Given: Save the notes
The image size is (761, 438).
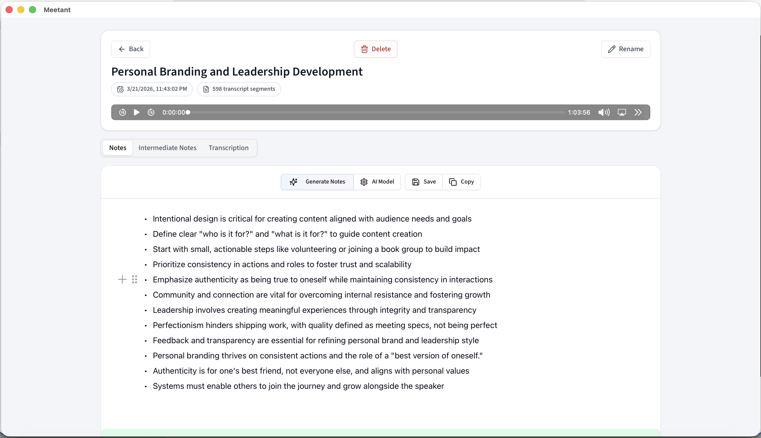Looking at the screenshot, I should click(424, 182).
